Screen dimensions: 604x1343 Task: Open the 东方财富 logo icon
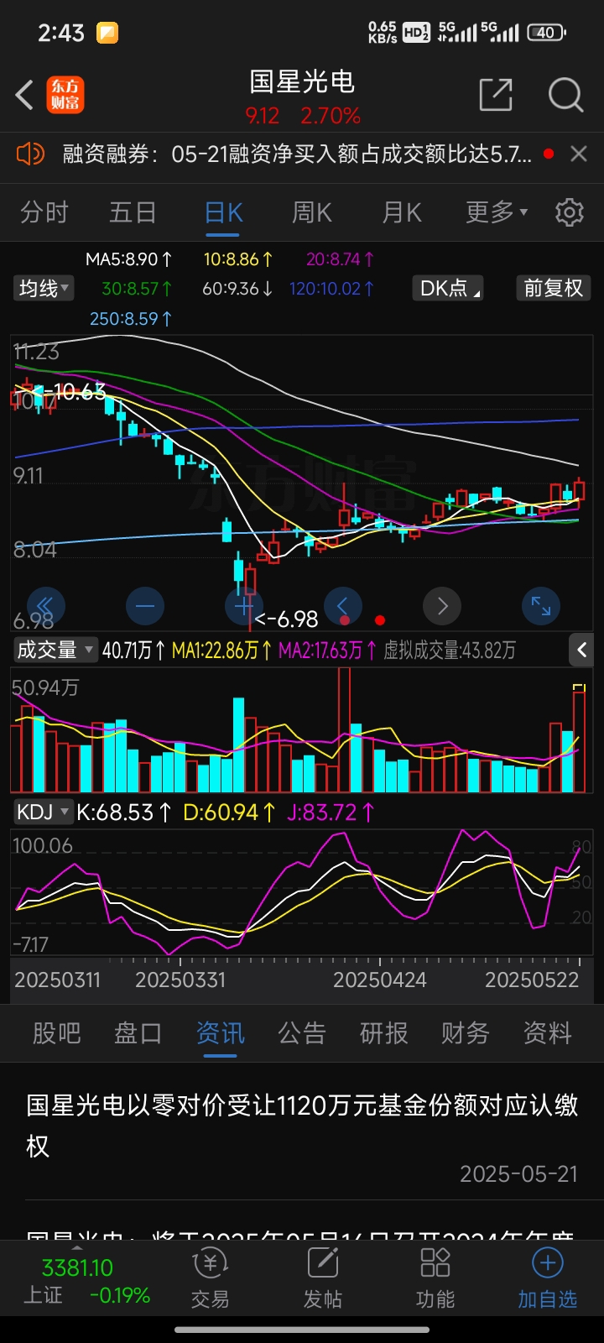[65, 95]
